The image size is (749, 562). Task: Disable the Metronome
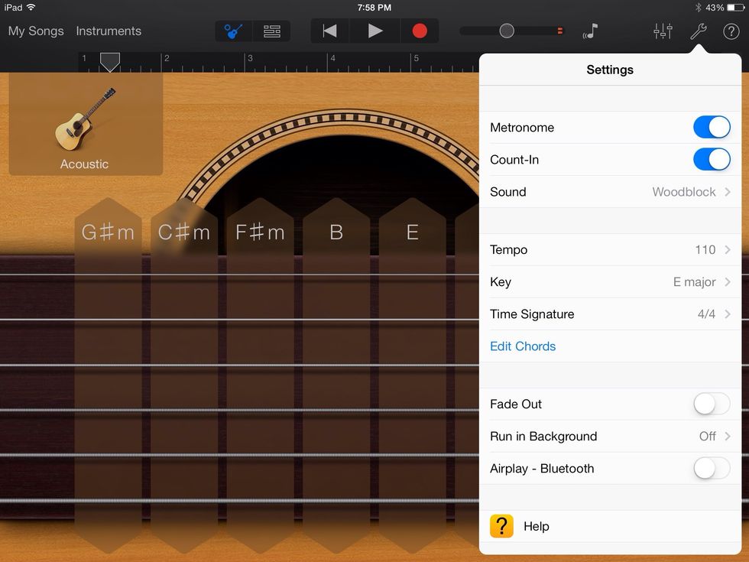712,127
